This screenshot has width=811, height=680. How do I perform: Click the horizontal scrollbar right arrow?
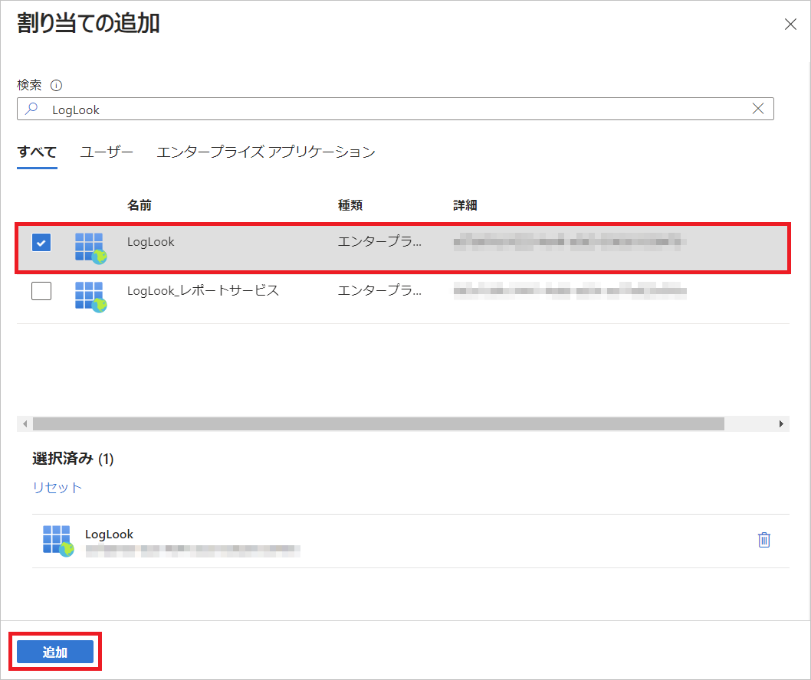(x=781, y=423)
